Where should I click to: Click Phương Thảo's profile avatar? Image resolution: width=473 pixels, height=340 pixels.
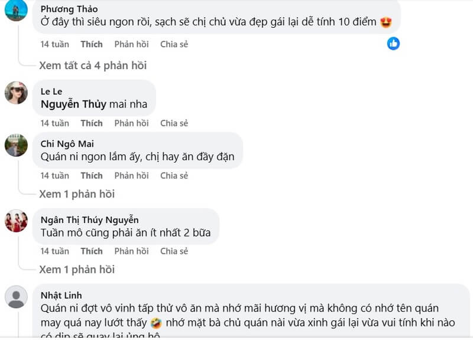(x=16, y=10)
